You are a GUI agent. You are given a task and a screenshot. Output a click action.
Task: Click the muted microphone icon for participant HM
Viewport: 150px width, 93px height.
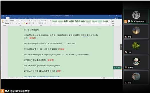click(x=126, y=52)
